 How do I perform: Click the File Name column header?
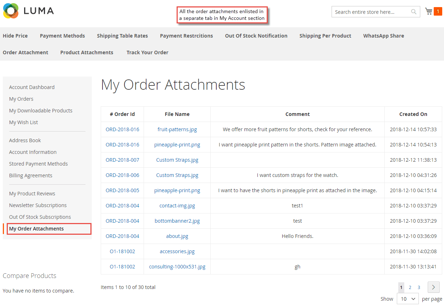(177, 114)
